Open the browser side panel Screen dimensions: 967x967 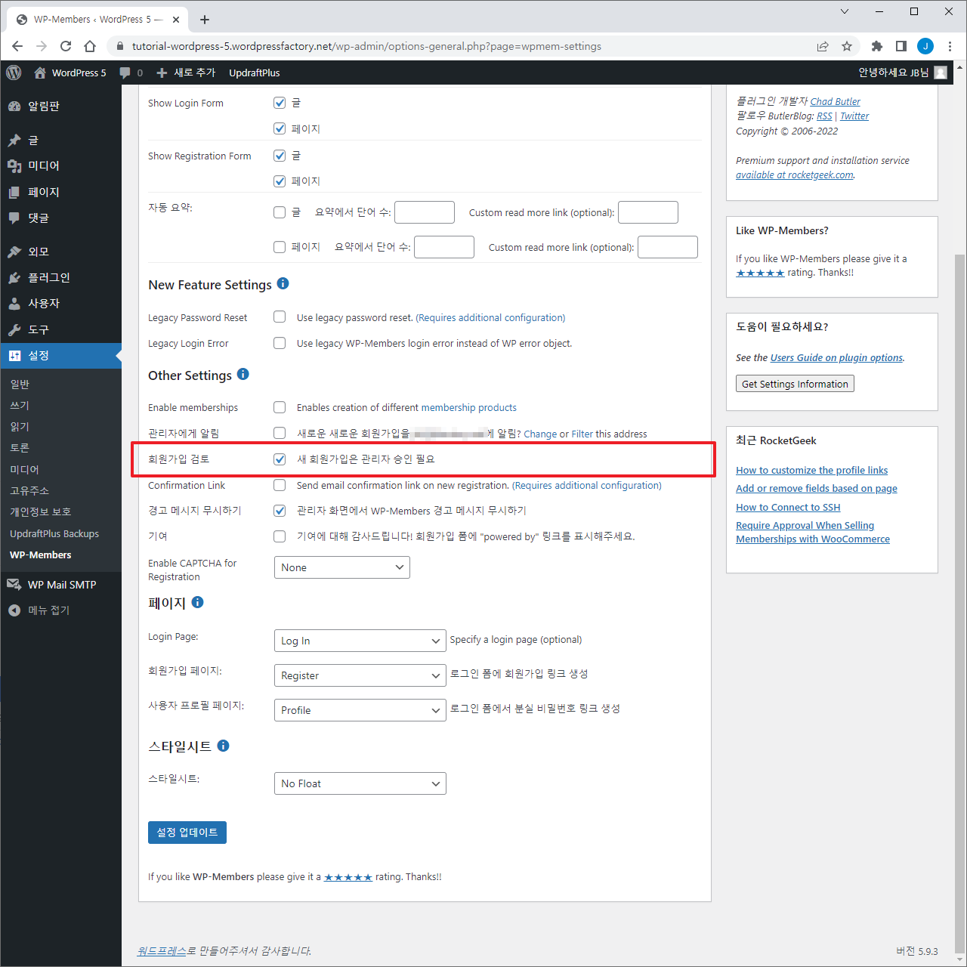pyautogui.click(x=901, y=46)
